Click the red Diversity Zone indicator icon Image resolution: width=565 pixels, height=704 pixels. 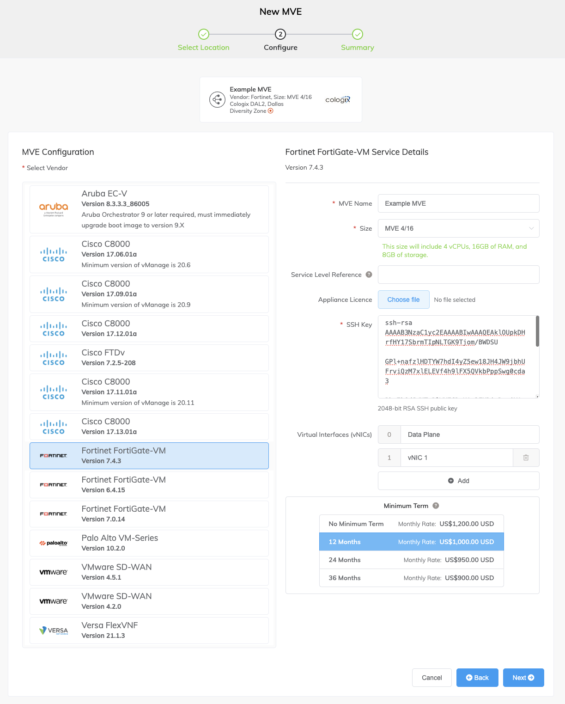click(x=271, y=111)
